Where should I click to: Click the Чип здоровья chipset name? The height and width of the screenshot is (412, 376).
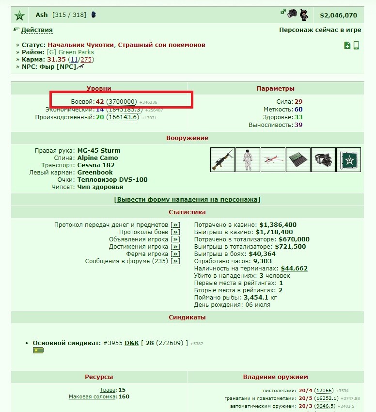(x=100, y=187)
